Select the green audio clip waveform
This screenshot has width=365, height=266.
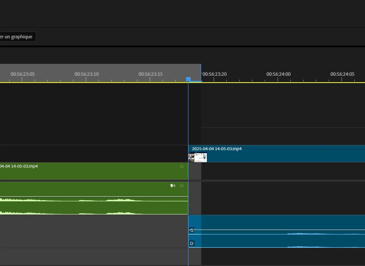94,198
